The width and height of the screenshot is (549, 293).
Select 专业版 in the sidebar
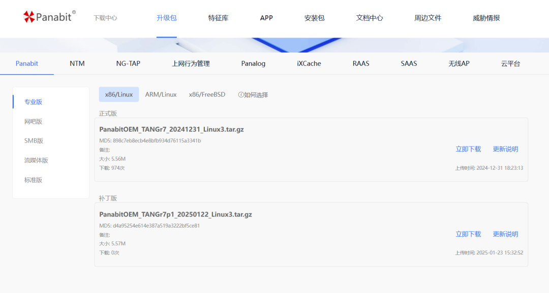tap(33, 102)
